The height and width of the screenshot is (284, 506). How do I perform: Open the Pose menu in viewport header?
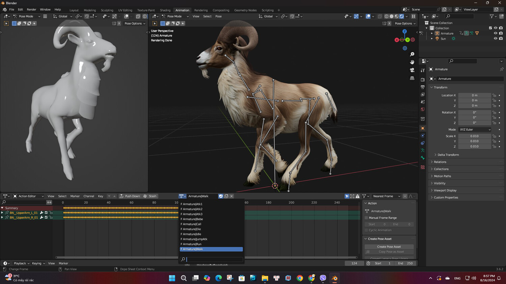click(x=219, y=17)
